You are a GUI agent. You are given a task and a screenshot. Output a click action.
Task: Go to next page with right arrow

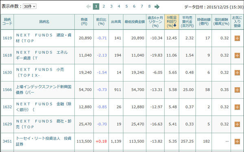pyautogui.click(x=157, y=7)
